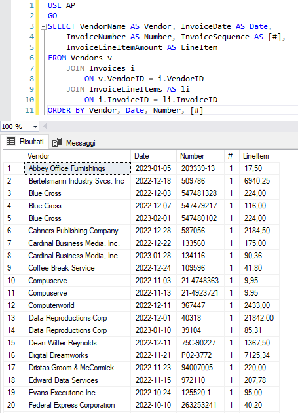Click the line item amount 85,31
298x413 pixels.
pos(259,330)
